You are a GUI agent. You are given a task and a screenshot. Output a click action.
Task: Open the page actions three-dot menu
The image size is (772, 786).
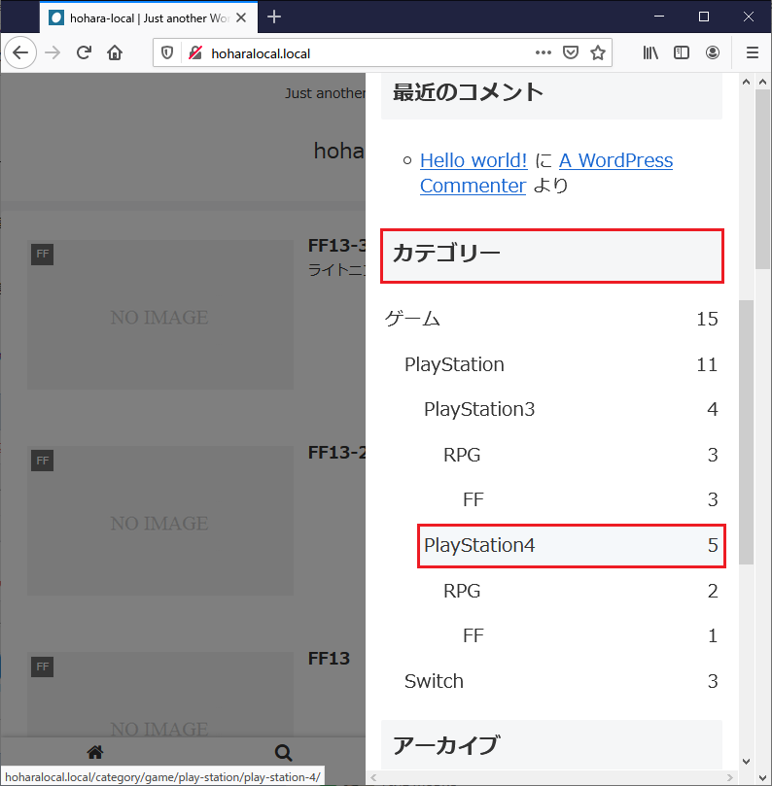(x=544, y=53)
